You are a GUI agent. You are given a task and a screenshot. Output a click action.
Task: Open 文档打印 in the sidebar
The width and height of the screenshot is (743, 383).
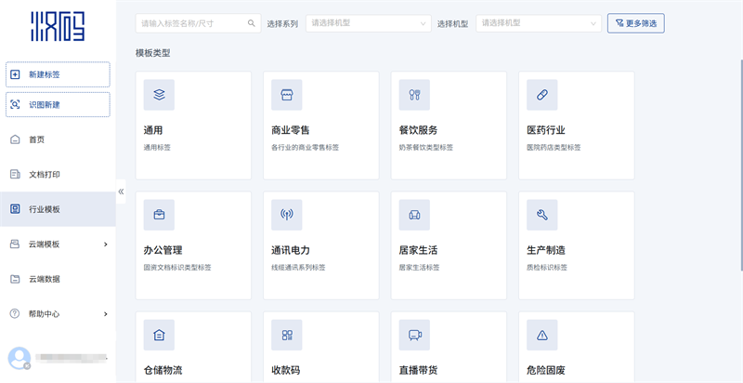click(44, 174)
